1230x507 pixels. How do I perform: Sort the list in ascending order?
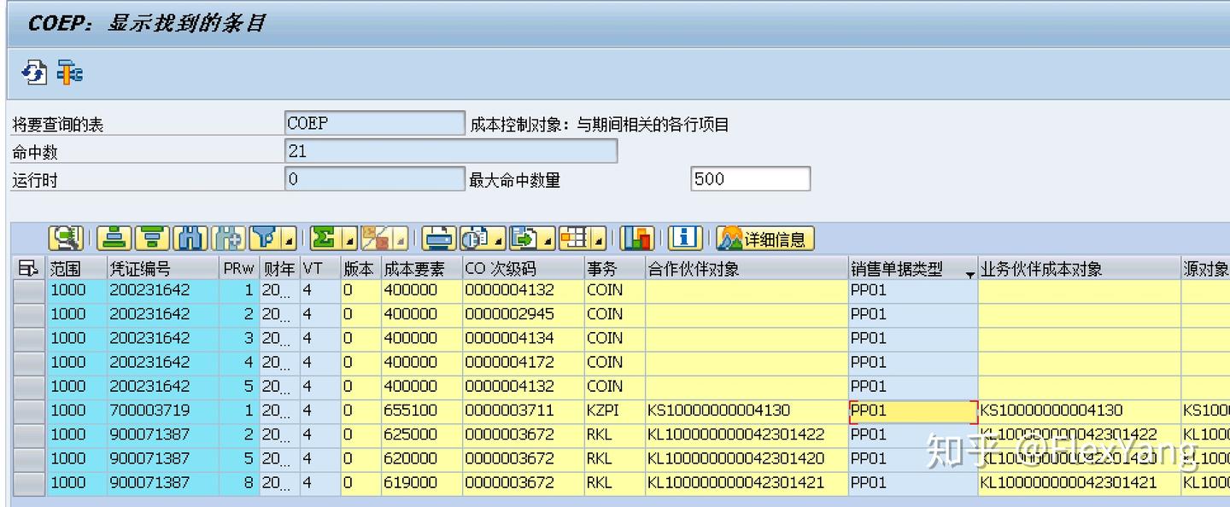(114, 239)
